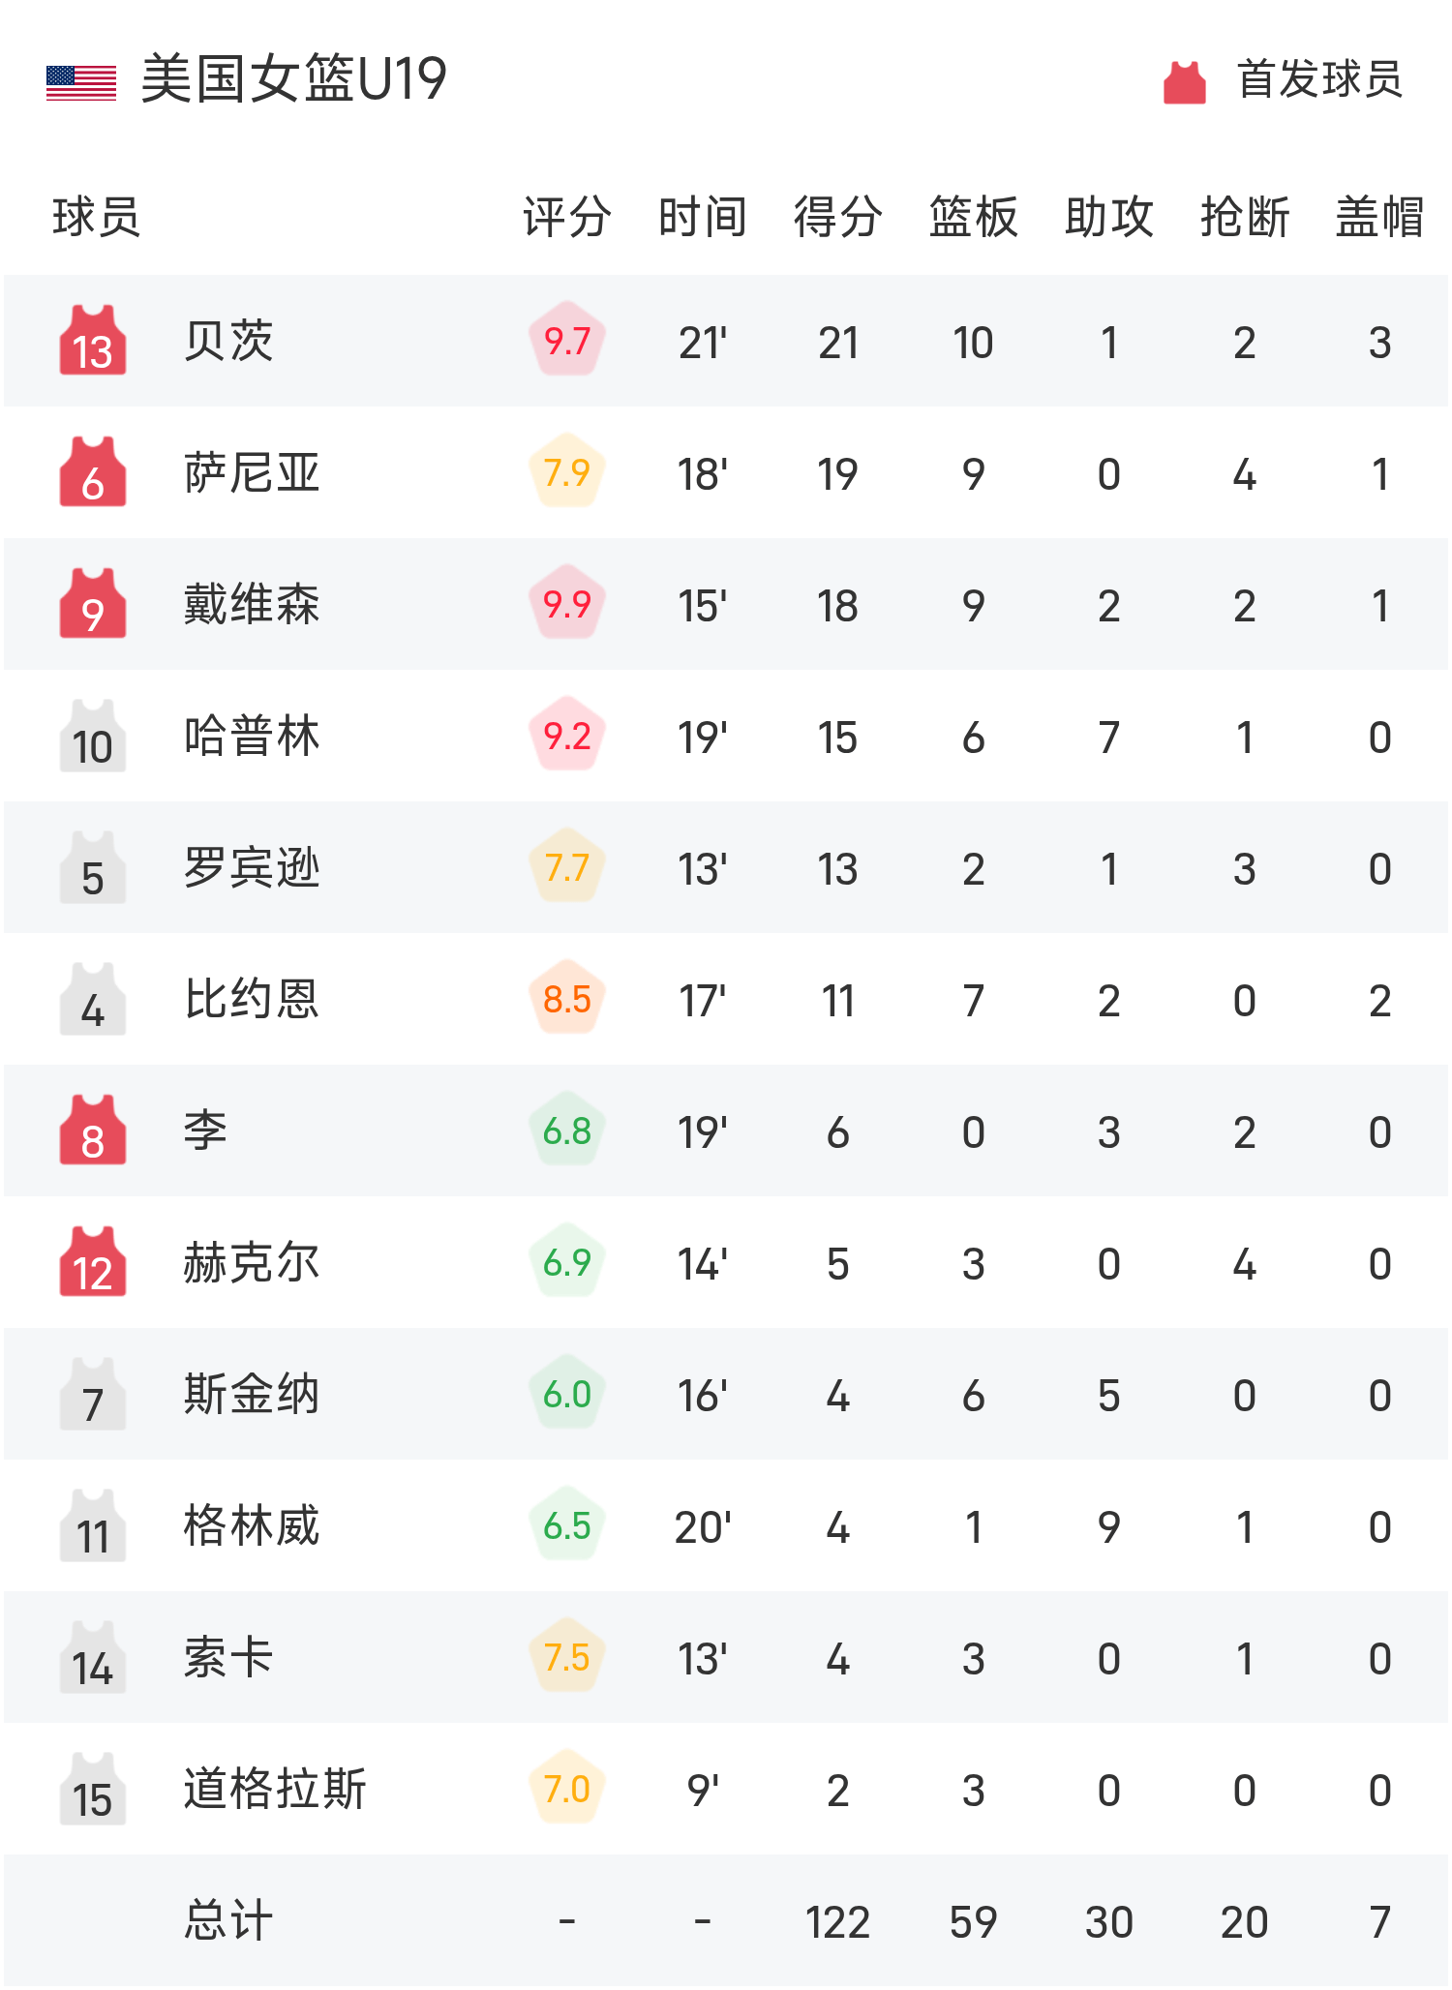Click the 美国女篮U19 team title
Viewport: 1452px width, 1990px height.
pos(293,79)
